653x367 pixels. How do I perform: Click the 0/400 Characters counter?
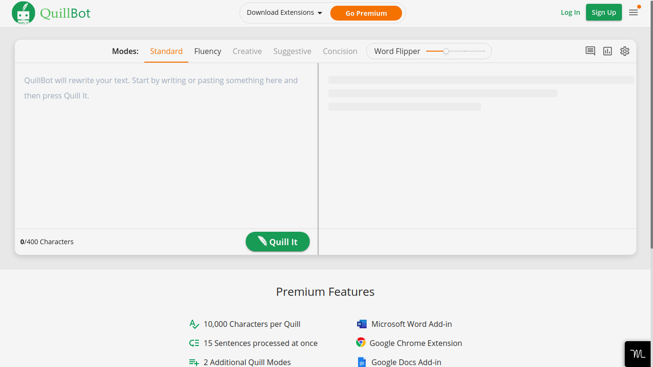[x=47, y=242]
